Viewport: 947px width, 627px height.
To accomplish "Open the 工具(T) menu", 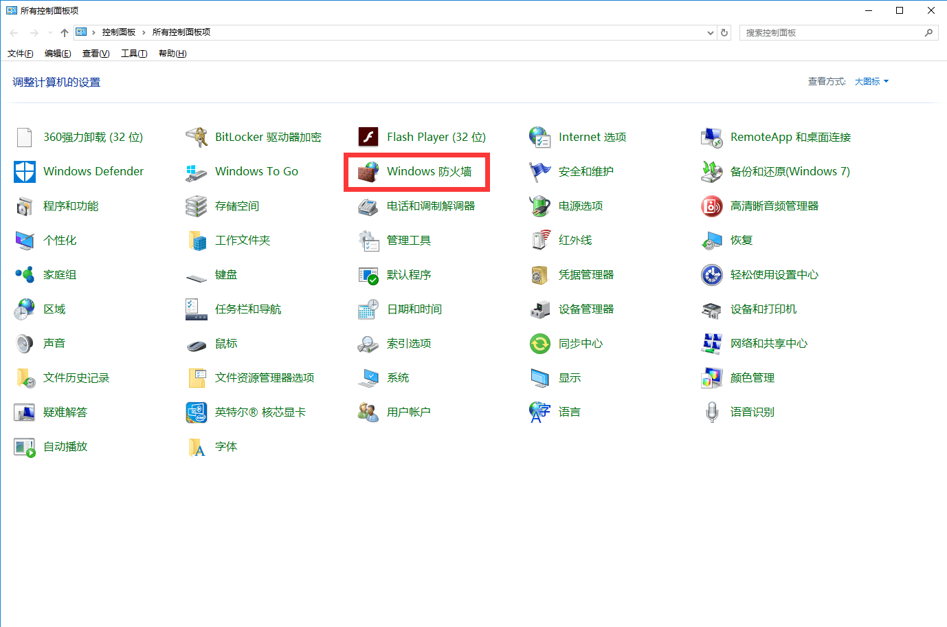I will pos(134,54).
